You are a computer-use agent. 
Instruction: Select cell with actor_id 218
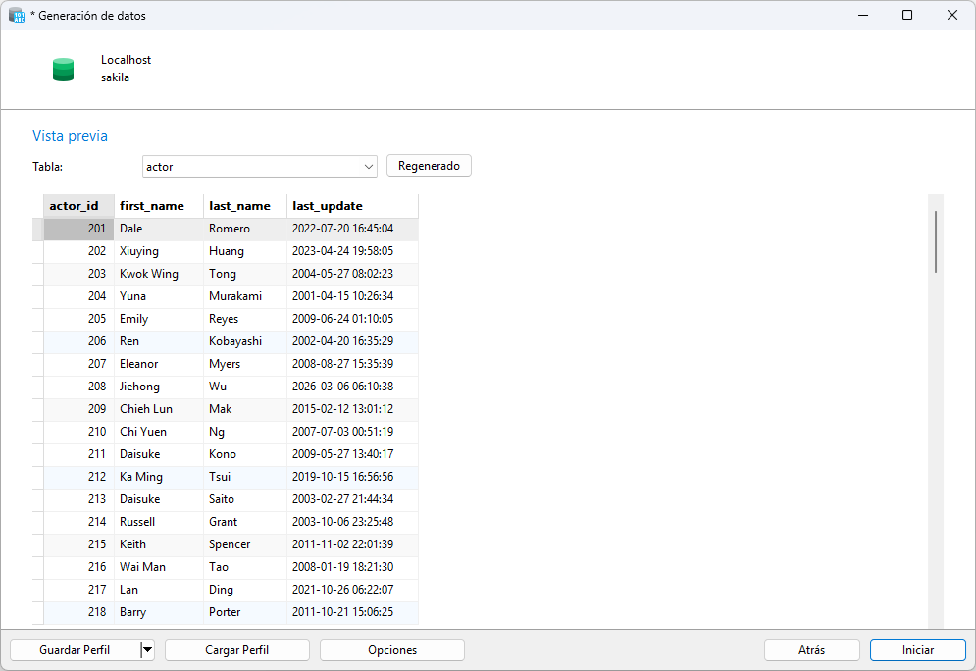click(x=78, y=612)
